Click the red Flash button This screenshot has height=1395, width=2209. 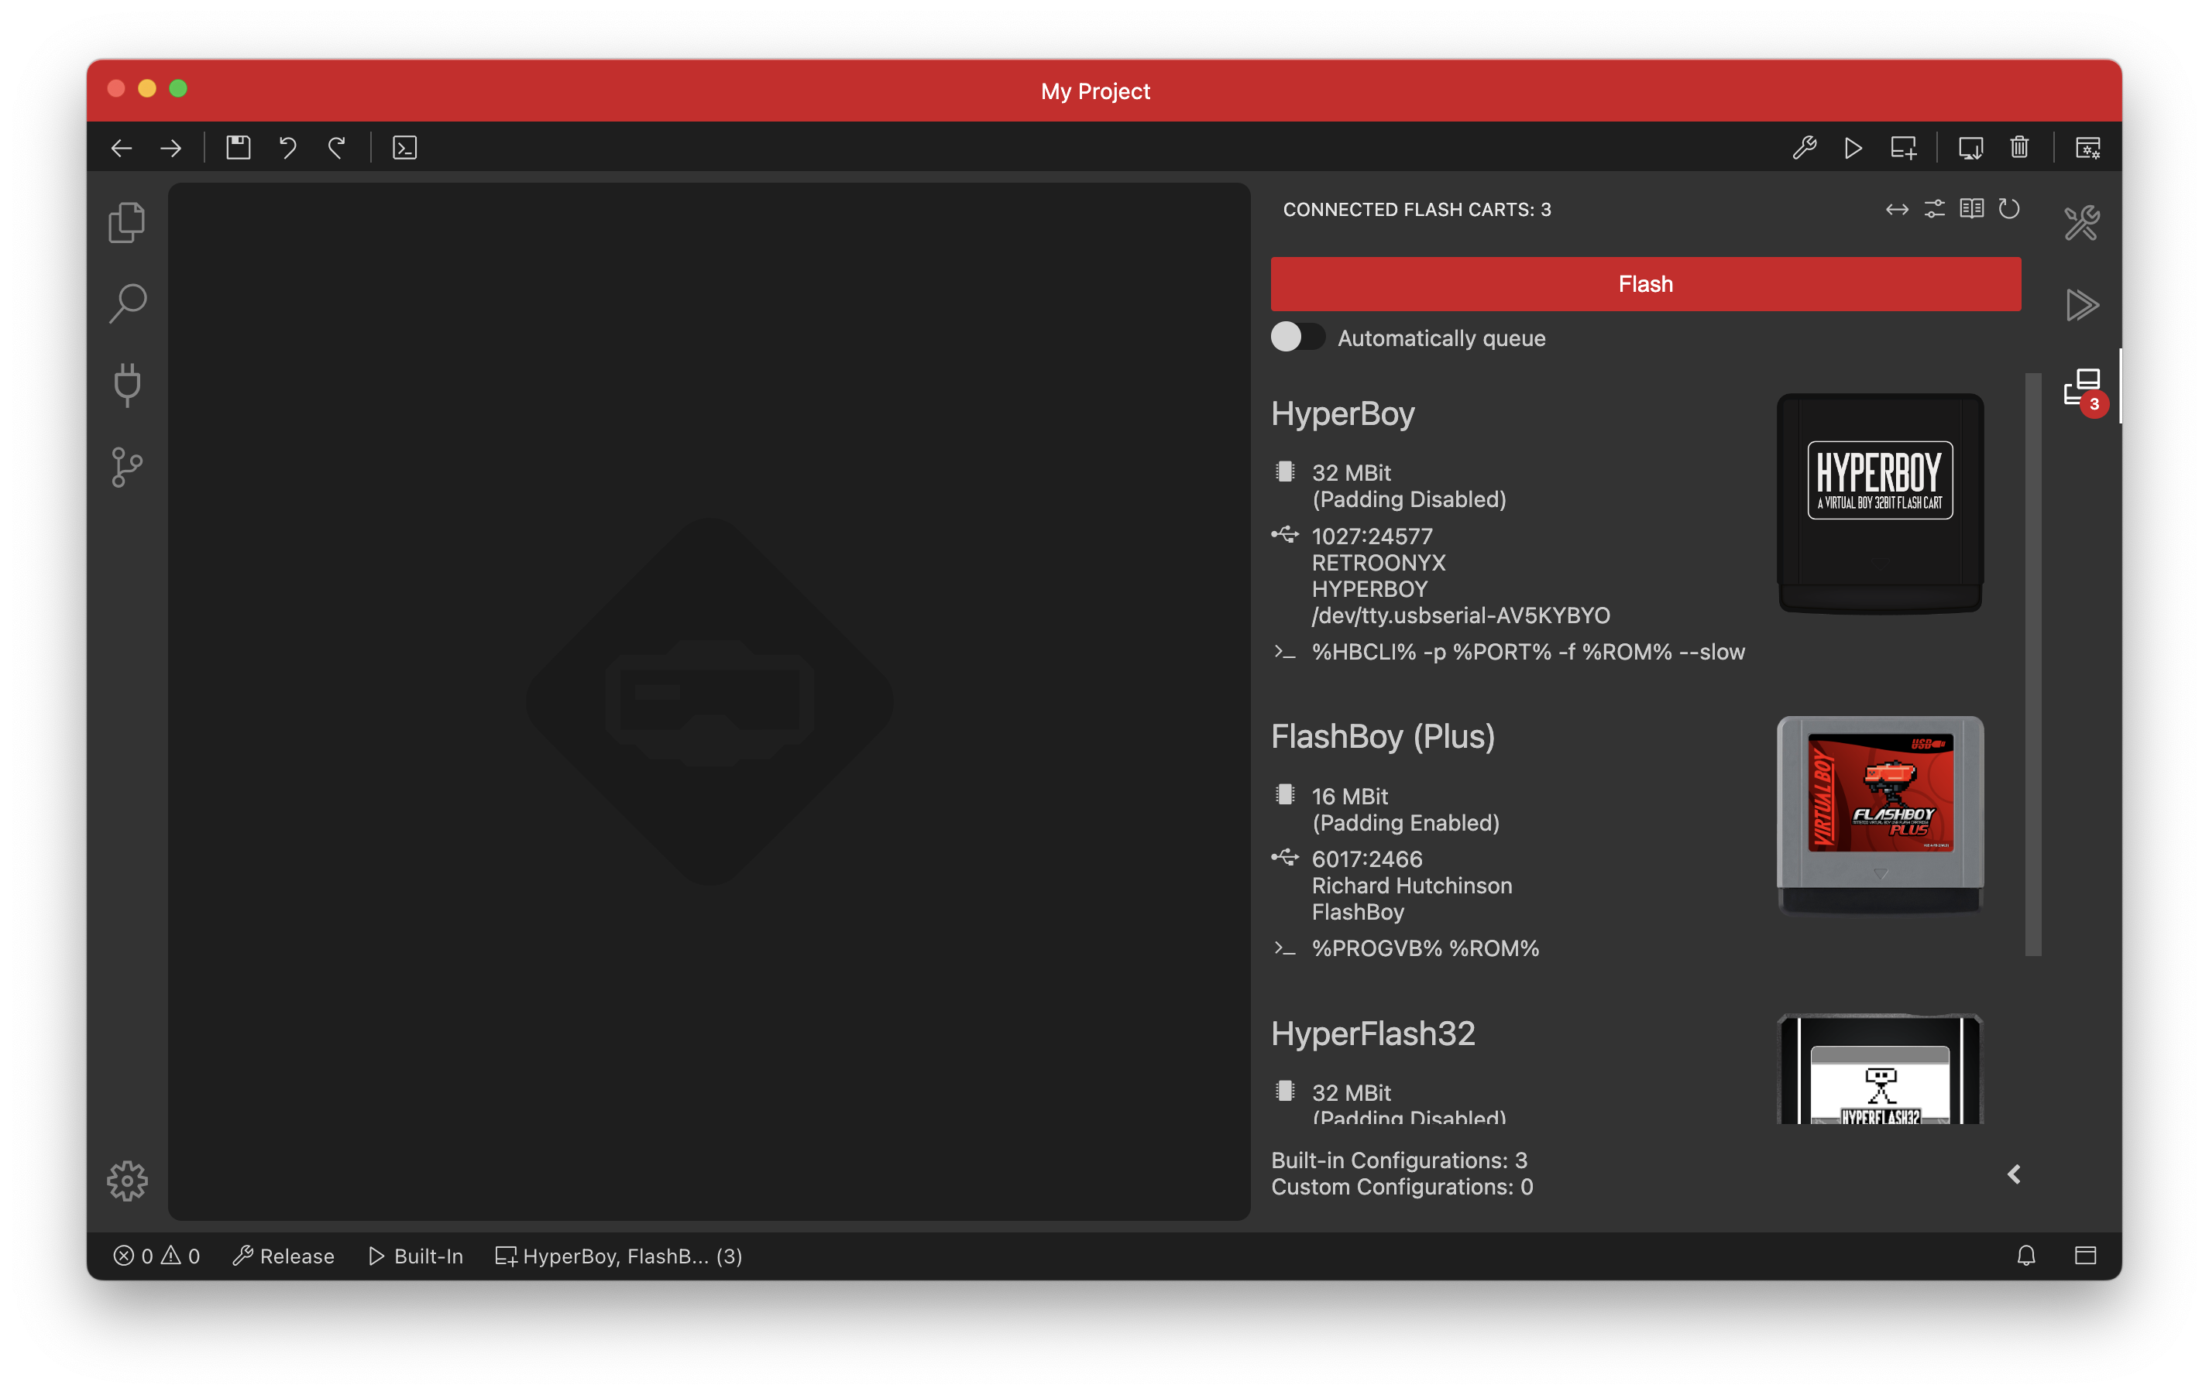[x=1646, y=284]
